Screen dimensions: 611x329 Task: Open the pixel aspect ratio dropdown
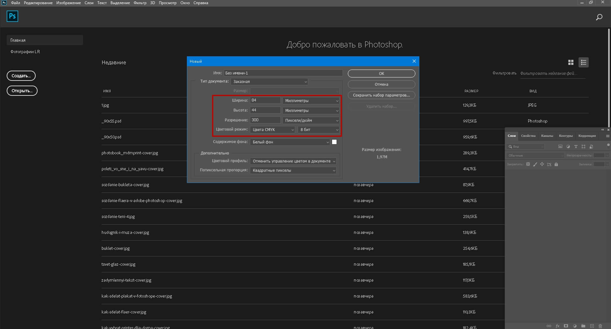[x=293, y=170]
